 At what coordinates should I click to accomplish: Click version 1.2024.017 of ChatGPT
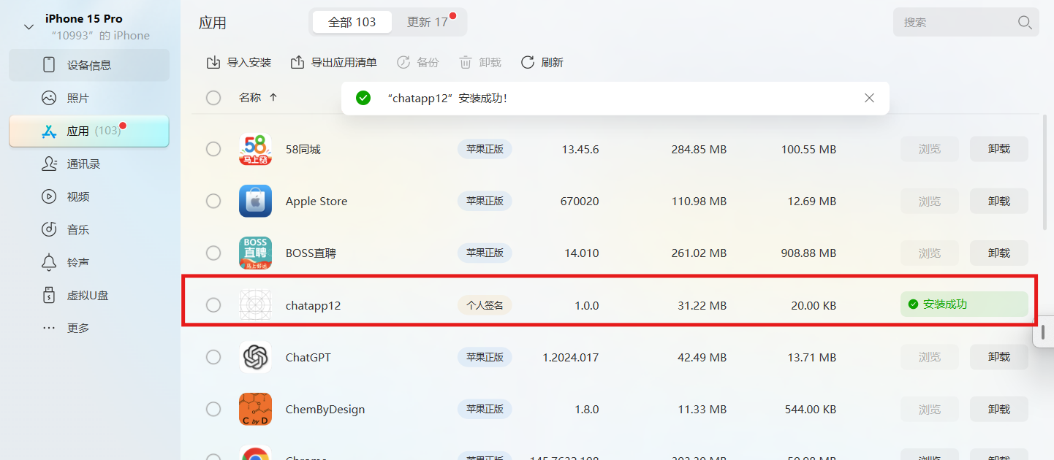pos(571,357)
